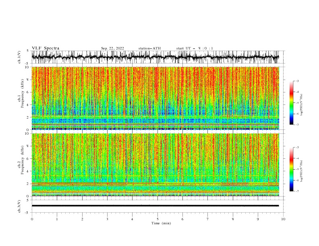
Task: Click the ch.2 spectrogram panel
Action: (155, 165)
